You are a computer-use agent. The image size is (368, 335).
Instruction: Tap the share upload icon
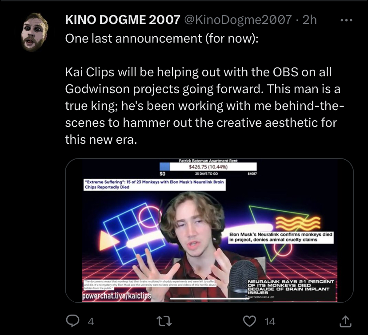pyautogui.click(x=345, y=321)
